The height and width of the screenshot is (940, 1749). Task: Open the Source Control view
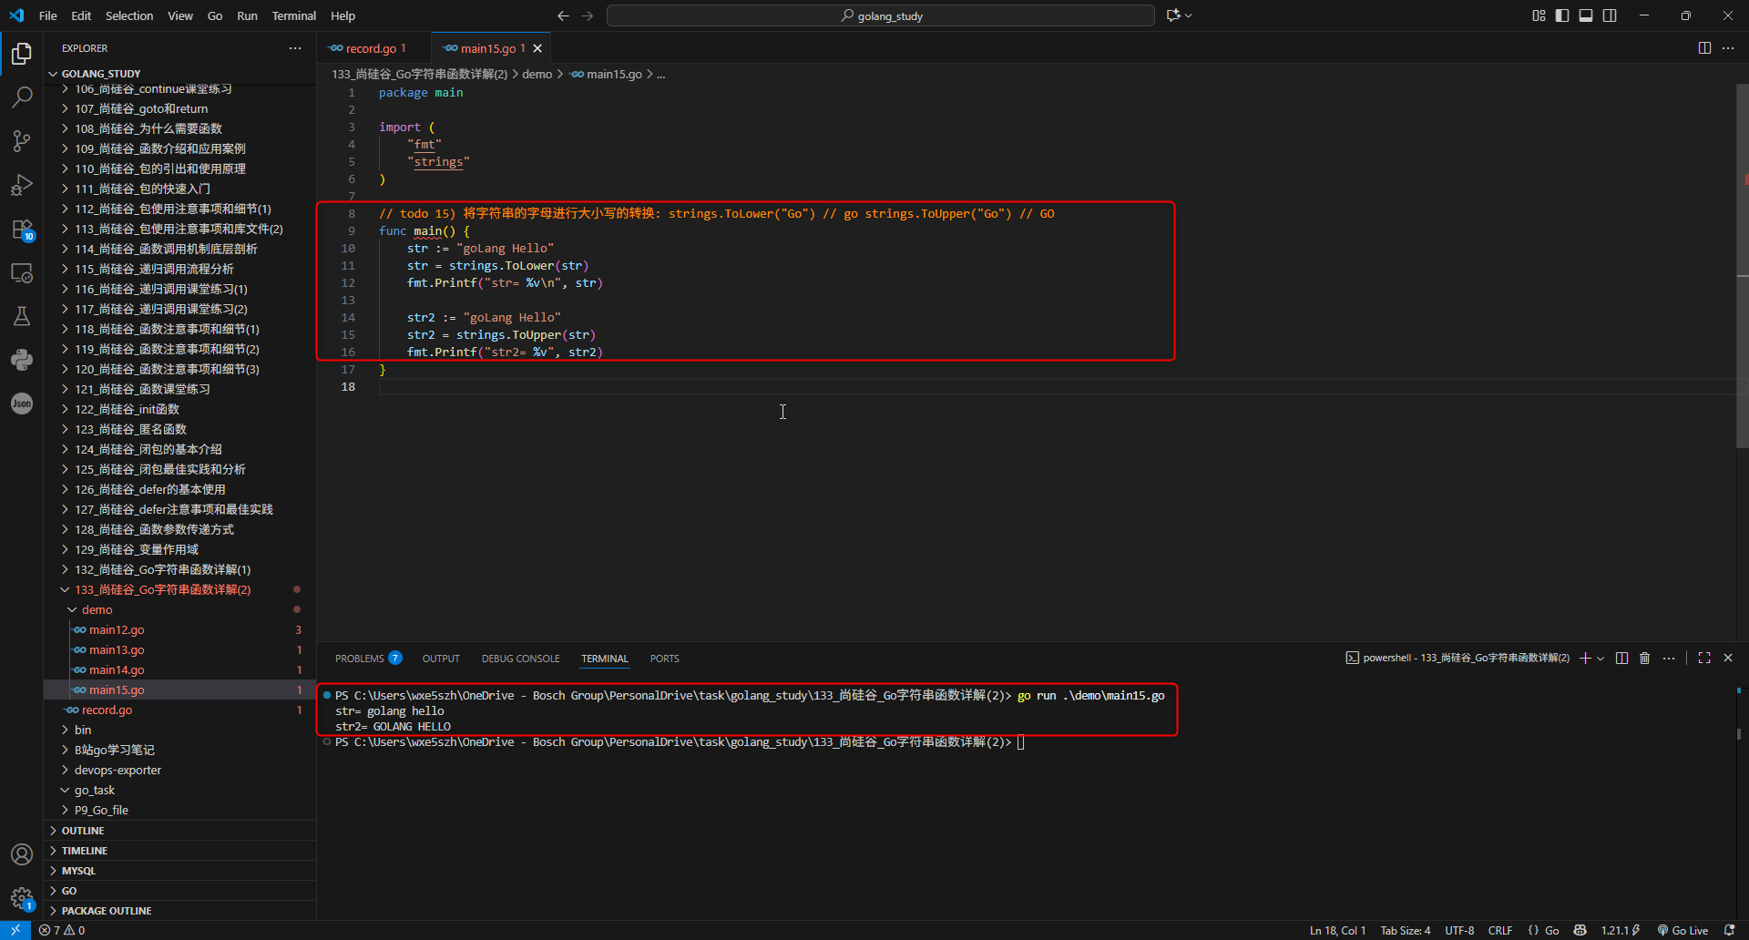point(22,140)
